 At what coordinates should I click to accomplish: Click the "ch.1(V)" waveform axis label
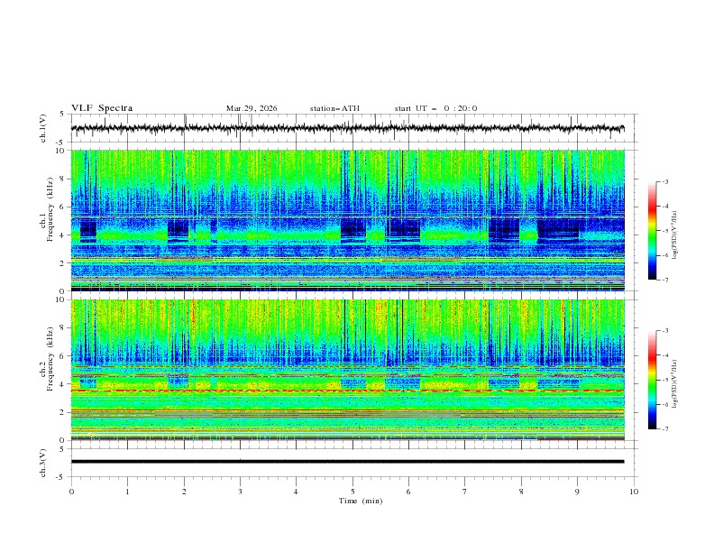pyautogui.click(x=43, y=128)
